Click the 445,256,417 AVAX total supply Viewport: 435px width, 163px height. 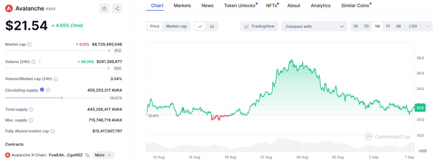pos(105,110)
